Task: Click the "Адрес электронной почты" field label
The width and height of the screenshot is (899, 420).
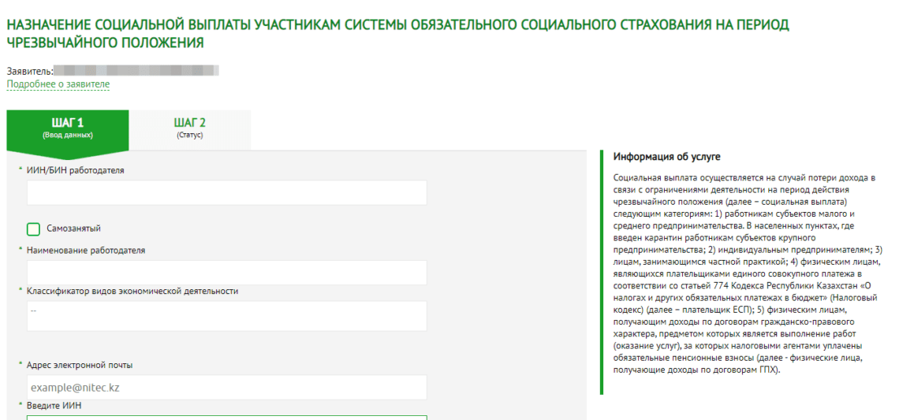Action: pyautogui.click(x=79, y=365)
